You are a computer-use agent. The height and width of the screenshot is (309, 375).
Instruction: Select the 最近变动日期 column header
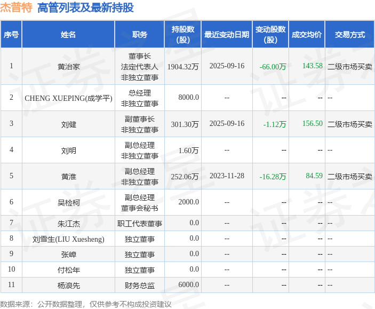click(x=227, y=35)
